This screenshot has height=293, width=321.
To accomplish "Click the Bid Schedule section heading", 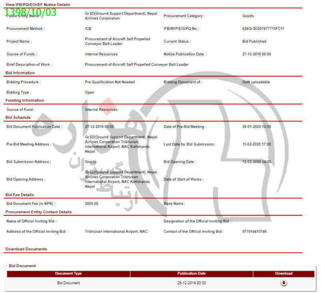I will (18, 118).
